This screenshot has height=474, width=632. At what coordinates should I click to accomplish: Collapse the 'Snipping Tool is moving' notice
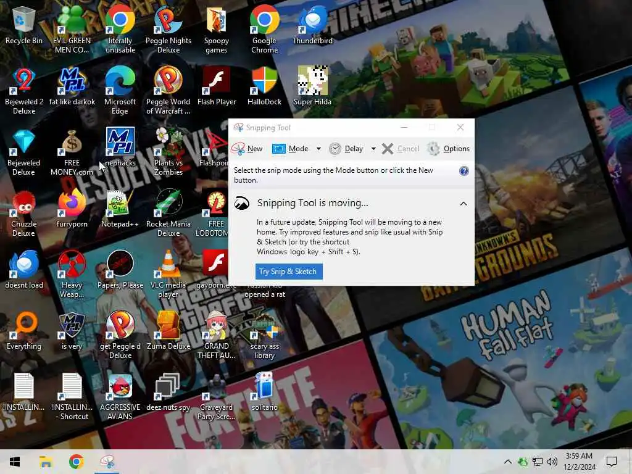point(463,204)
